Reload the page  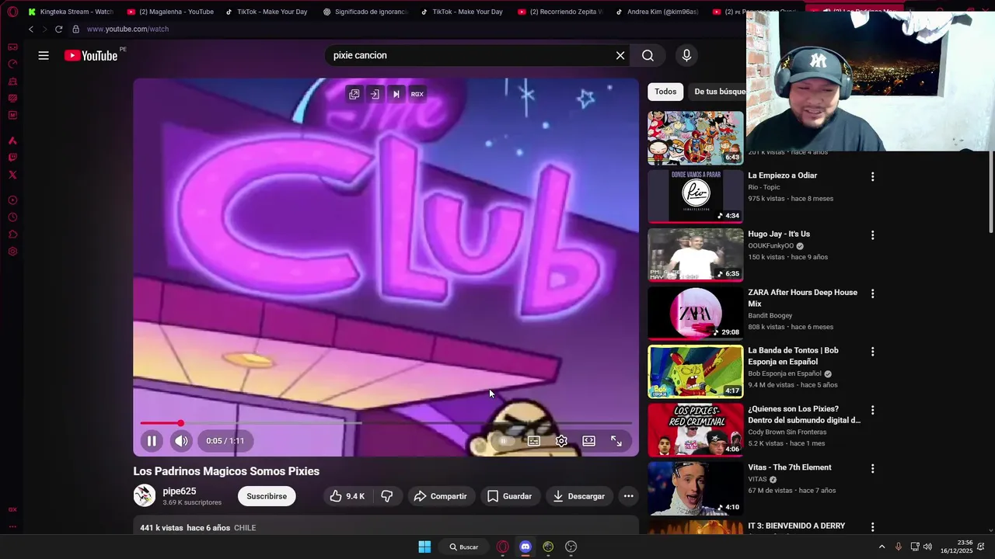(58, 29)
